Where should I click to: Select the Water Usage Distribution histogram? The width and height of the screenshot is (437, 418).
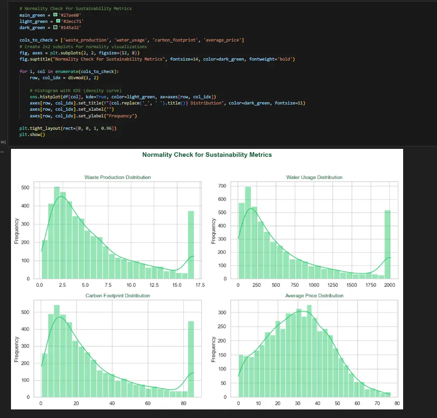pyautogui.click(x=314, y=230)
